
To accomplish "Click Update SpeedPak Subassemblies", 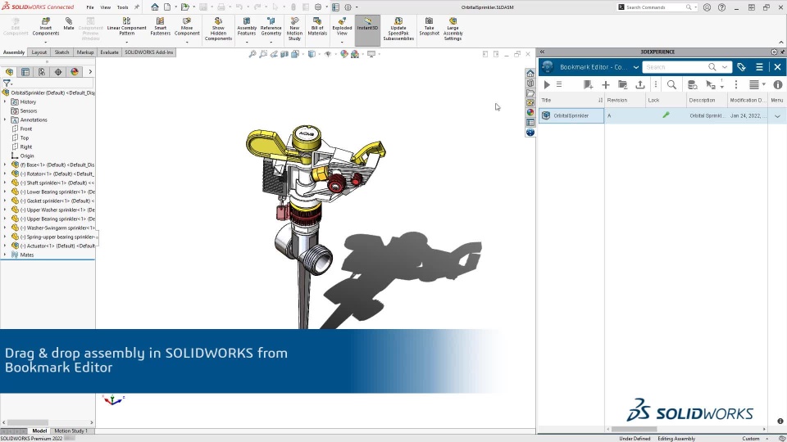I will [398, 29].
